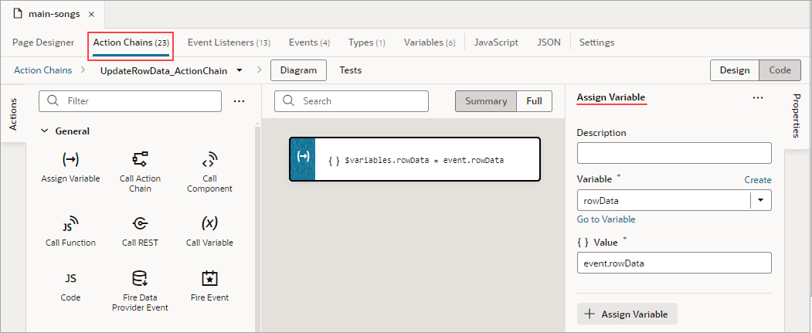The image size is (812, 333).
Task: Open the Variable rowData dropdown arrow
Action: (x=761, y=200)
